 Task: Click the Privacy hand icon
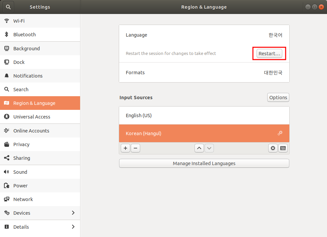tap(7, 144)
